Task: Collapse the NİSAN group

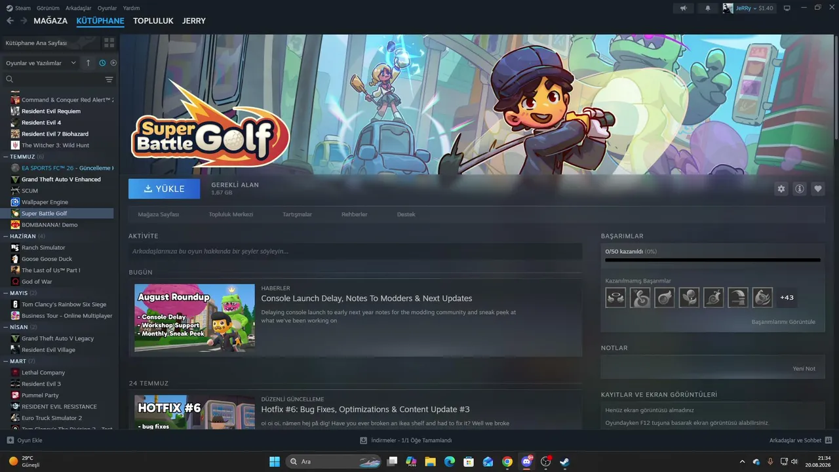Action: pyautogui.click(x=20, y=327)
